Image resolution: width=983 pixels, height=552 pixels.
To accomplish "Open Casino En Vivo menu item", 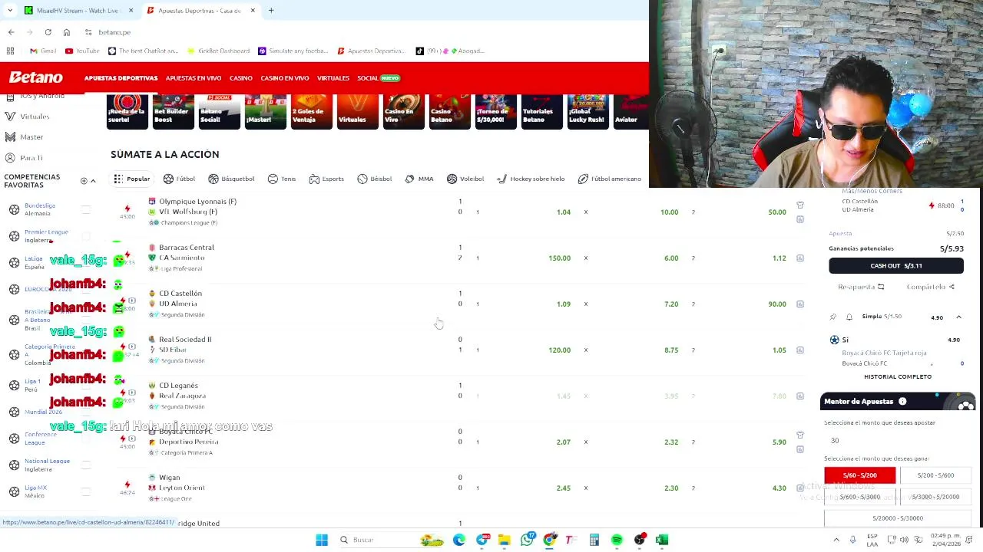I will tap(284, 78).
